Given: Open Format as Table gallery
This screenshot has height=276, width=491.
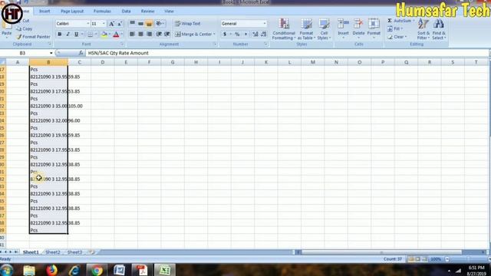Looking at the screenshot, I should coord(306,29).
